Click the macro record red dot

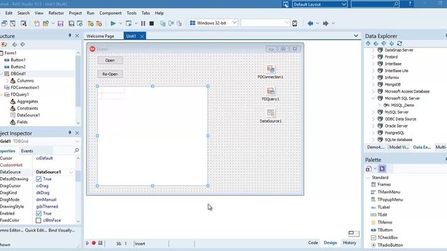[x=94, y=243]
